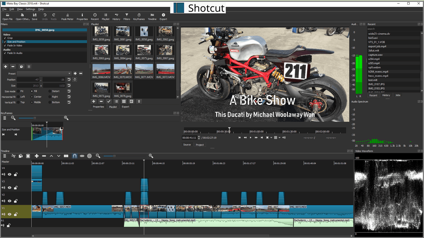Viewport: 424px width, 238px height.
Task: Select Bottom vertical fit radio
Action: click(x=50, y=102)
